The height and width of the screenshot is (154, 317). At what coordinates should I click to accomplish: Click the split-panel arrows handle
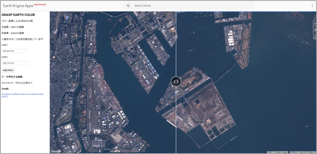[176, 81]
